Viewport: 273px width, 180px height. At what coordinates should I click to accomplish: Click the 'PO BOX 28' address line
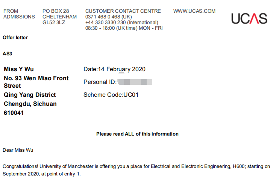(56, 11)
